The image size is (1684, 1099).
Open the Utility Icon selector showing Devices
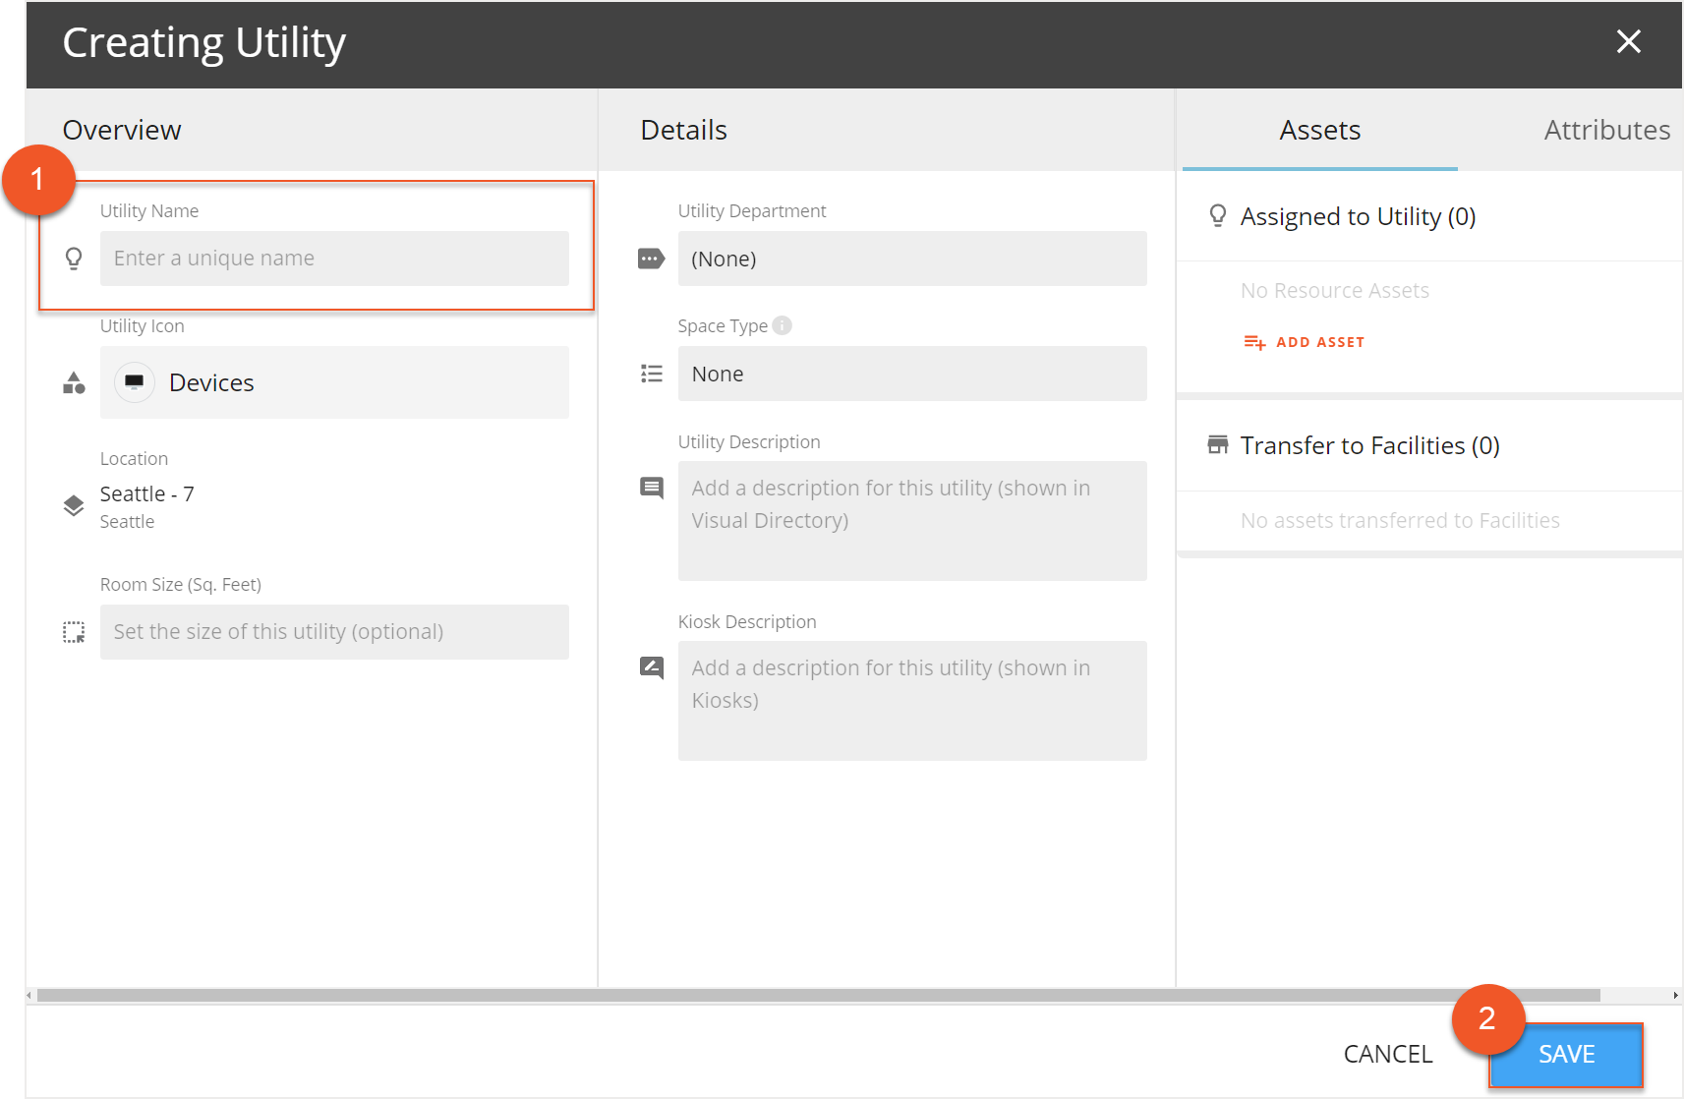pos(334,382)
